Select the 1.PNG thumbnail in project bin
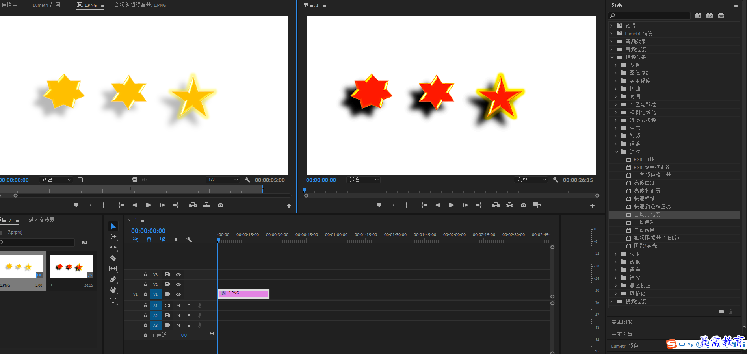Image resolution: width=747 pixels, height=354 pixels. pyautogui.click(x=21, y=267)
